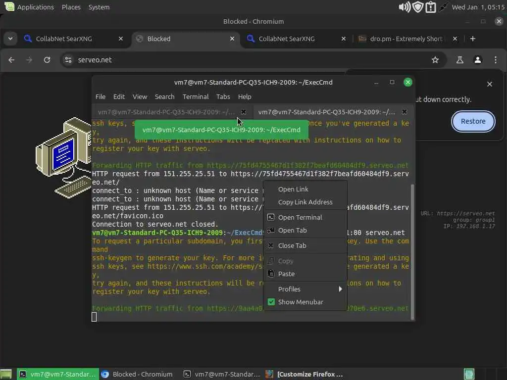The height and width of the screenshot is (380, 507).
Task: Choose Copy Link Address
Action: (305, 202)
